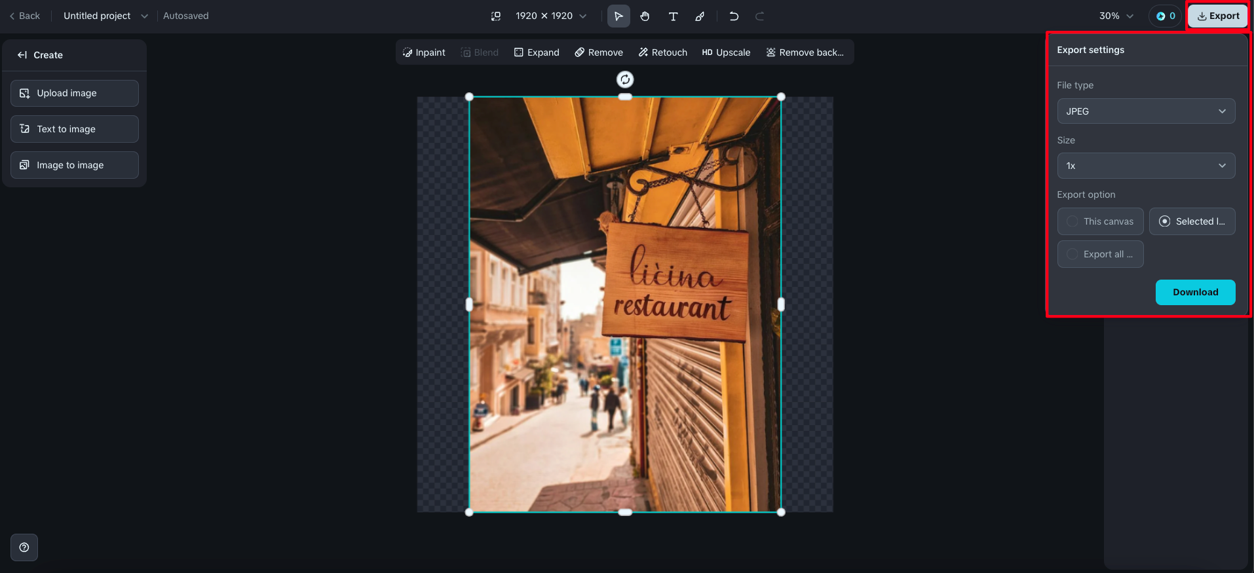The height and width of the screenshot is (573, 1254).
Task: Choose Upload image
Action: pos(75,93)
